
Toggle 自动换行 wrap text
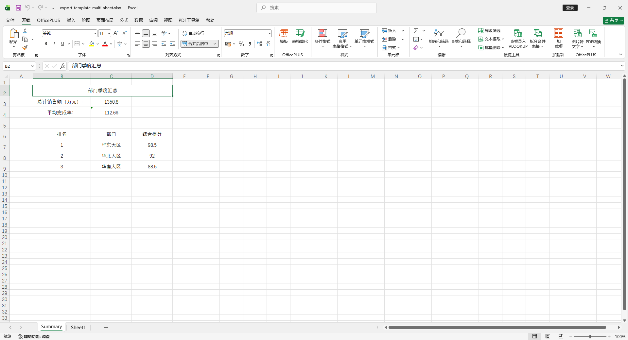pyautogui.click(x=193, y=33)
